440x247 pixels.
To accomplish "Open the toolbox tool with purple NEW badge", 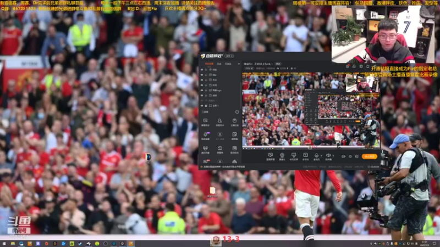I will [x=206, y=136].
